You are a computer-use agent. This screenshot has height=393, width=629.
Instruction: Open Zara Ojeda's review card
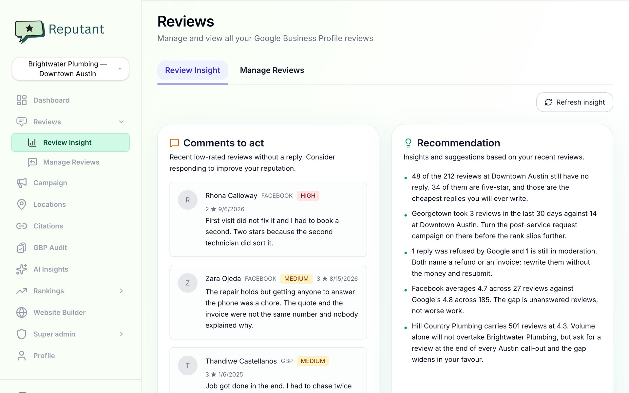point(268,302)
